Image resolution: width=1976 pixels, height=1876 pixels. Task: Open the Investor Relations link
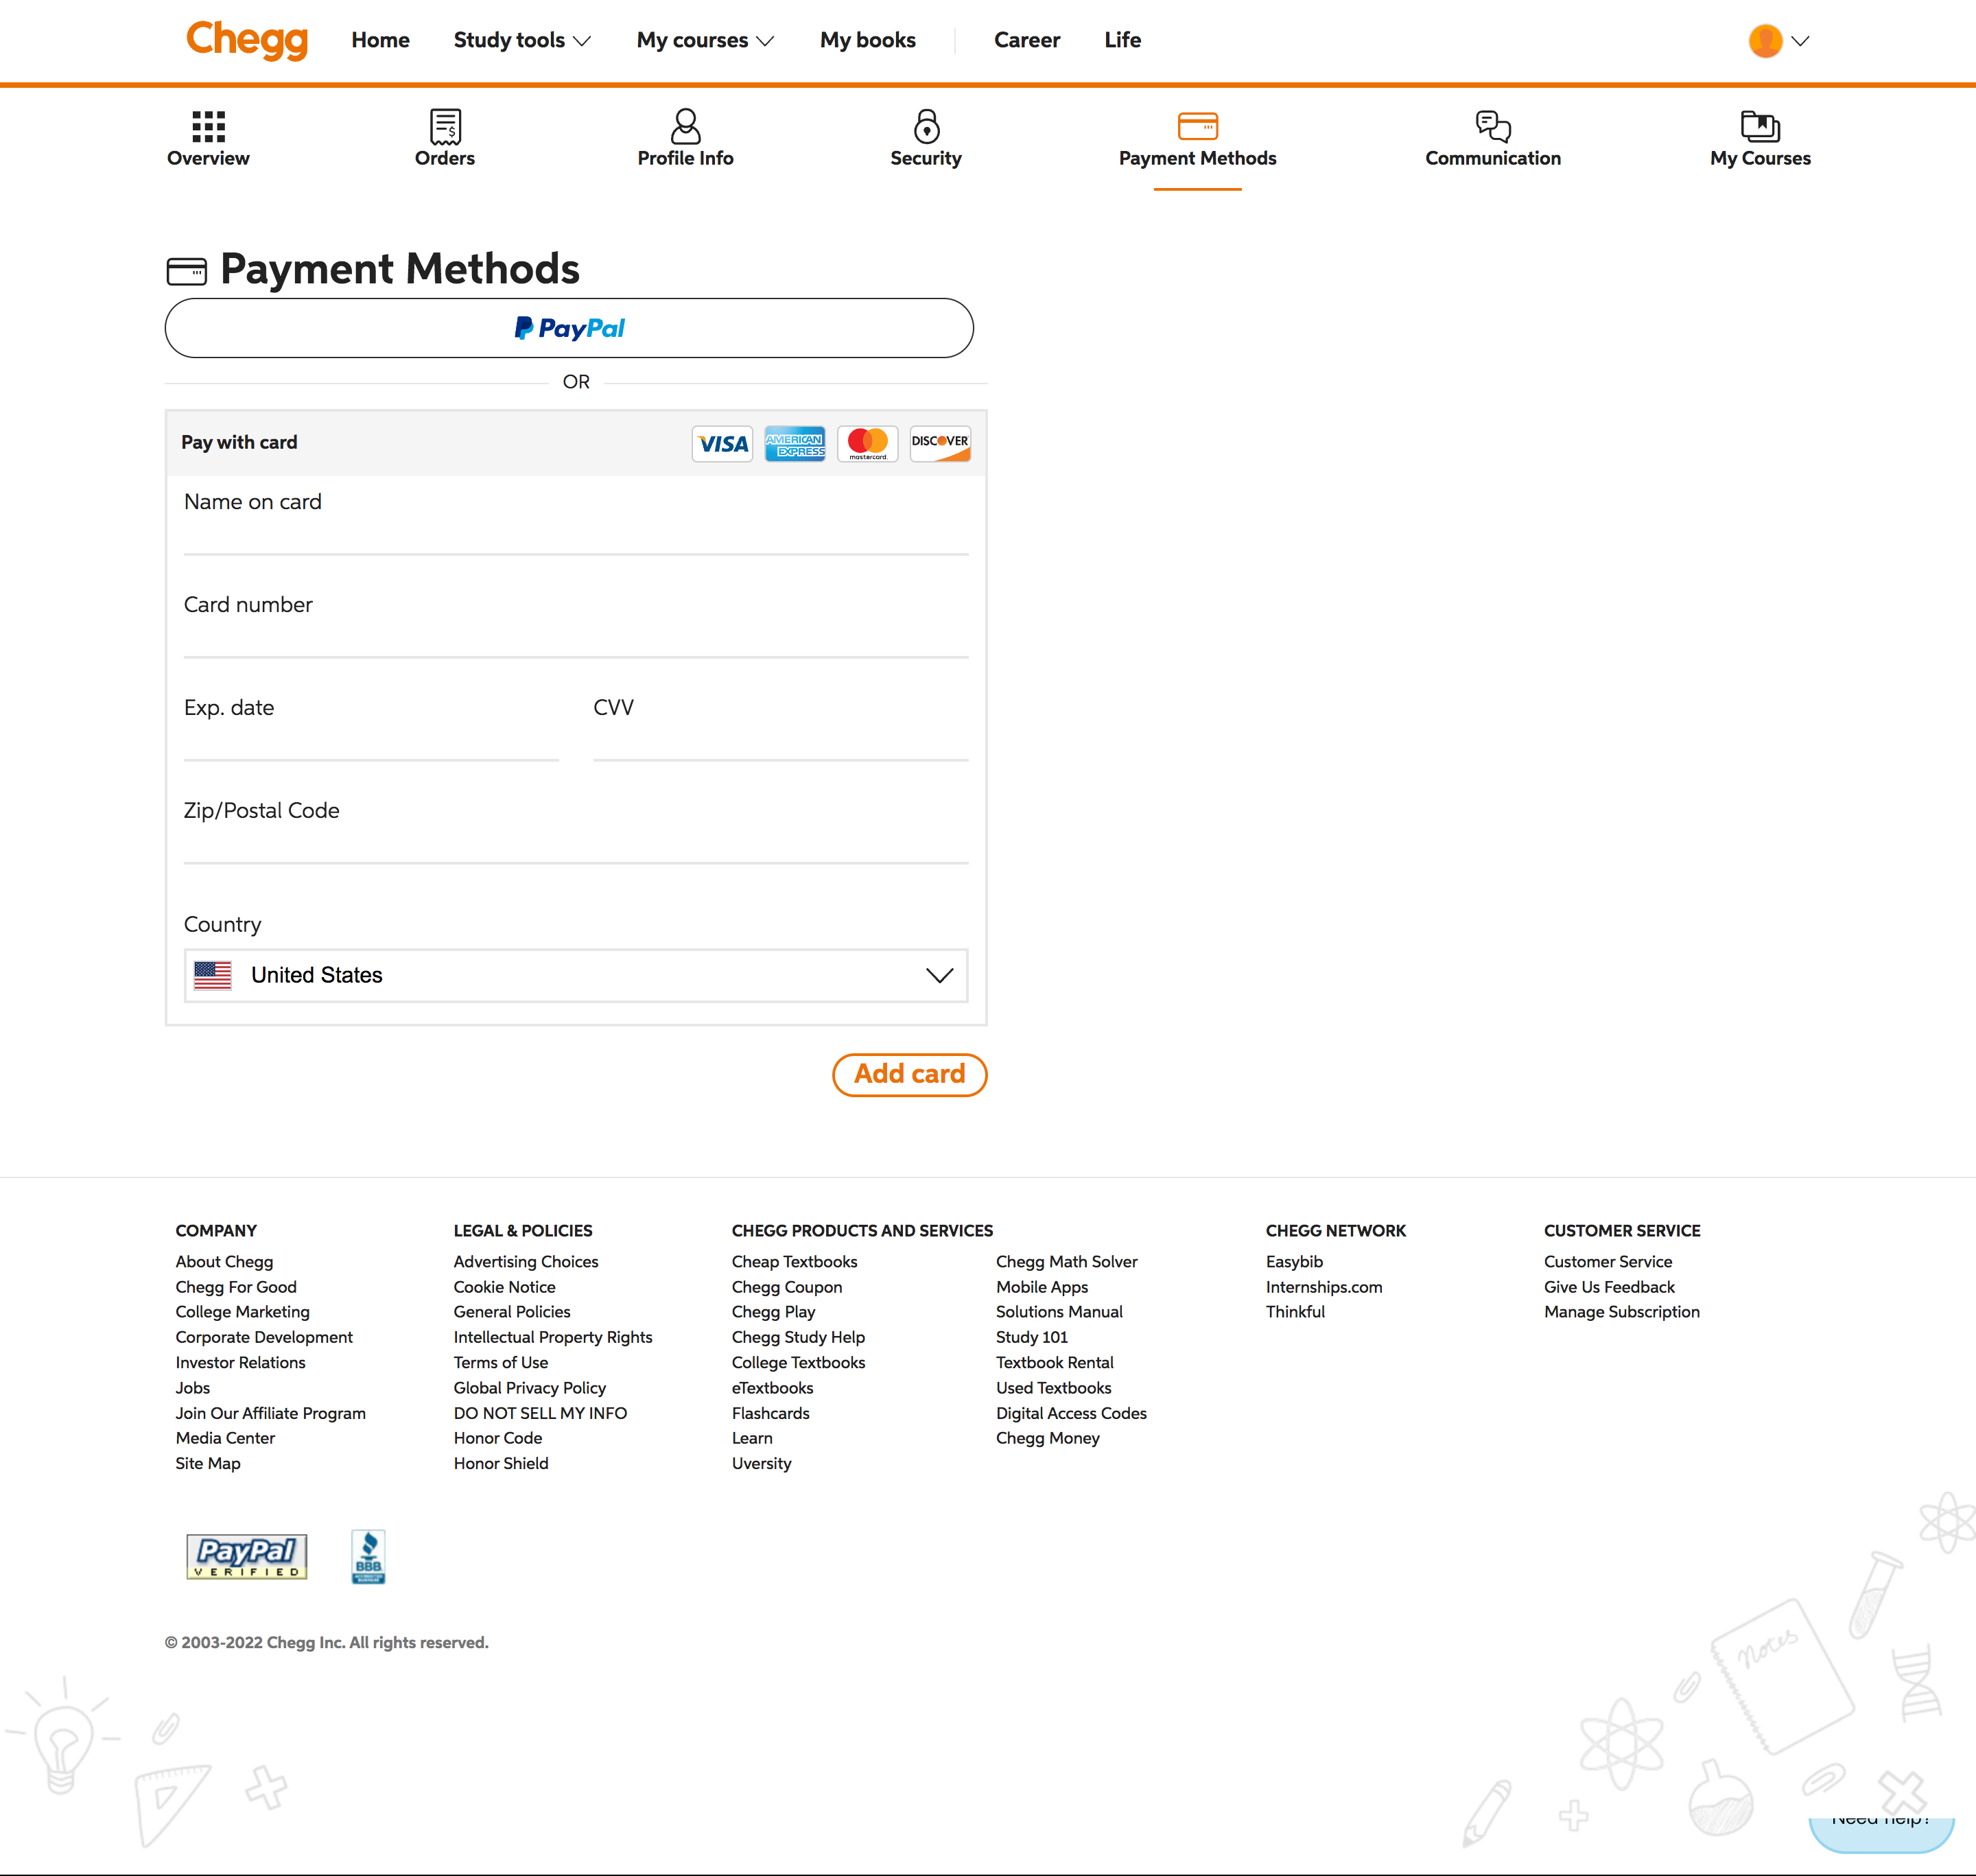point(240,1362)
